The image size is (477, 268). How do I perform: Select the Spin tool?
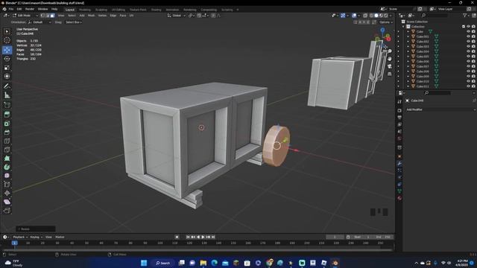pyautogui.click(x=7, y=167)
